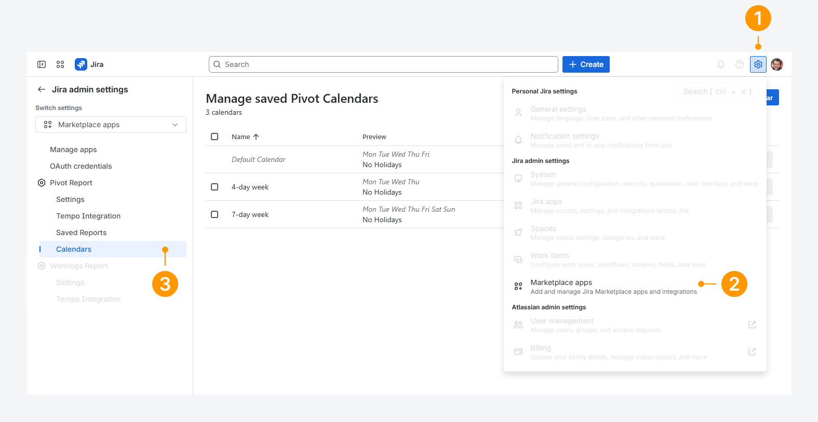This screenshot has width=818, height=422.
Task: Toggle the select-all checkbox in table header
Action: click(x=214, y=137)
